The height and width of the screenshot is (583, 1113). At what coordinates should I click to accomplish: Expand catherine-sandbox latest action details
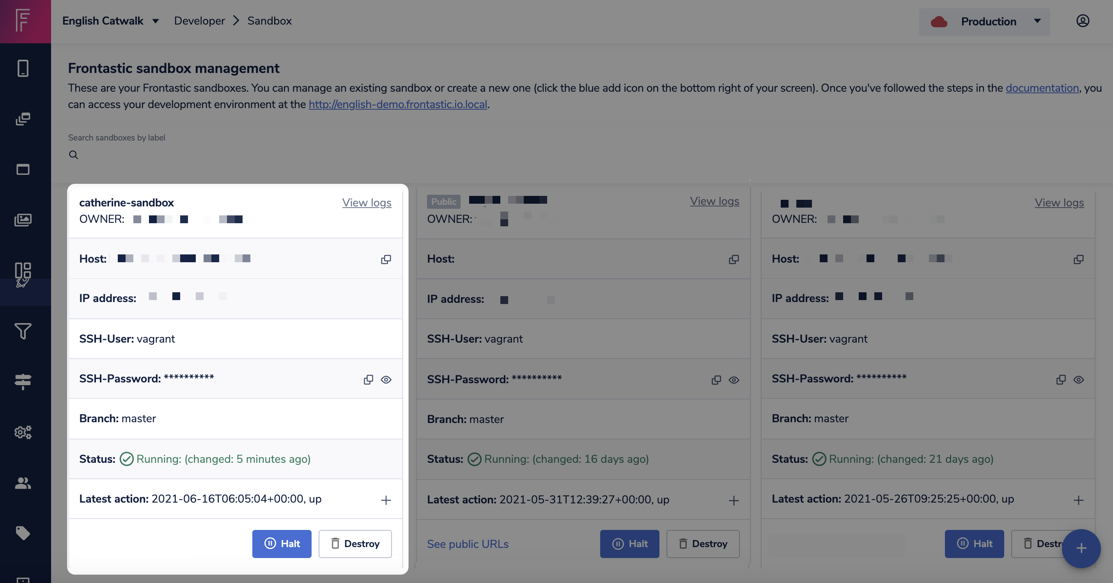[386, 500]
